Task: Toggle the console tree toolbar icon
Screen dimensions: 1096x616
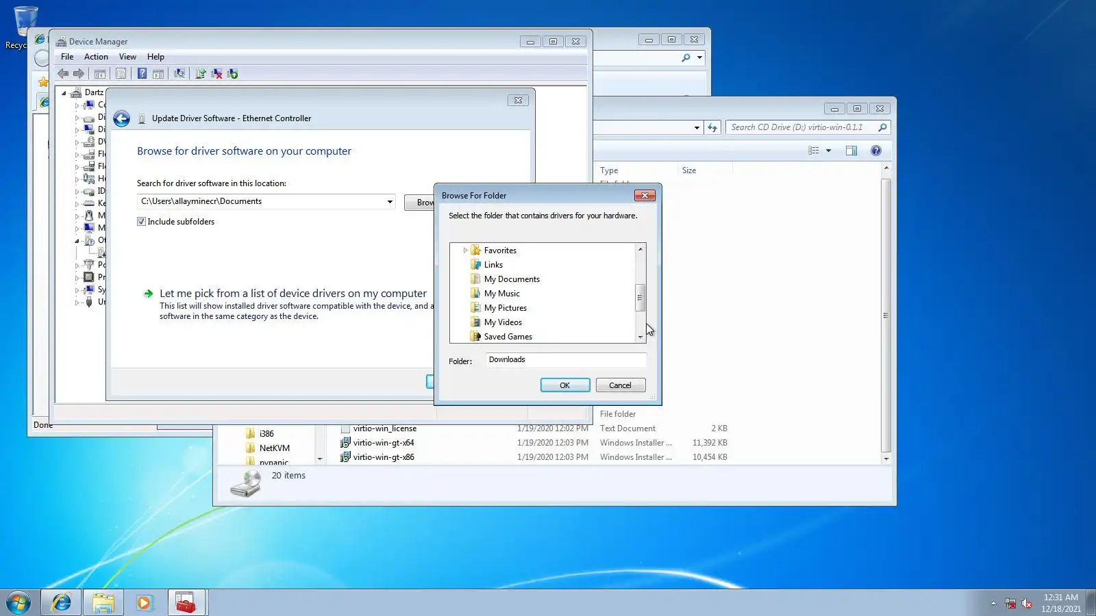Action: point(100,74)
